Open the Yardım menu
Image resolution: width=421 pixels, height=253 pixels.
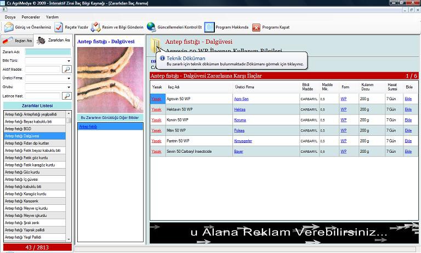tap(52, 17)
